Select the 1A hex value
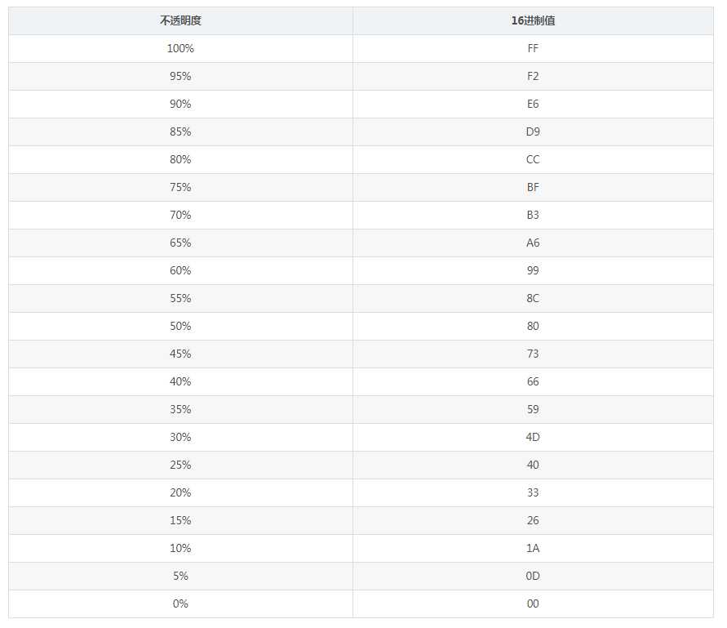Screen dimensions: 727x628 click(533, 549)
